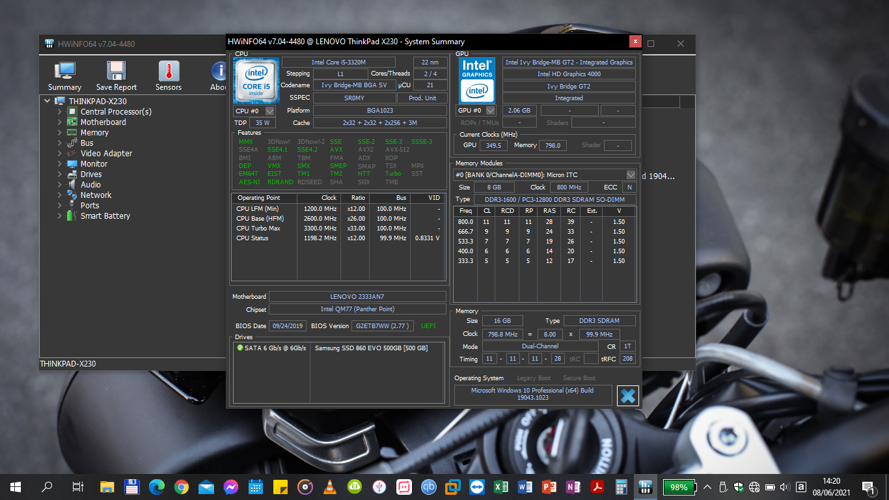
Task: Open the memory module bank dropdown
Action: [545, 174]
